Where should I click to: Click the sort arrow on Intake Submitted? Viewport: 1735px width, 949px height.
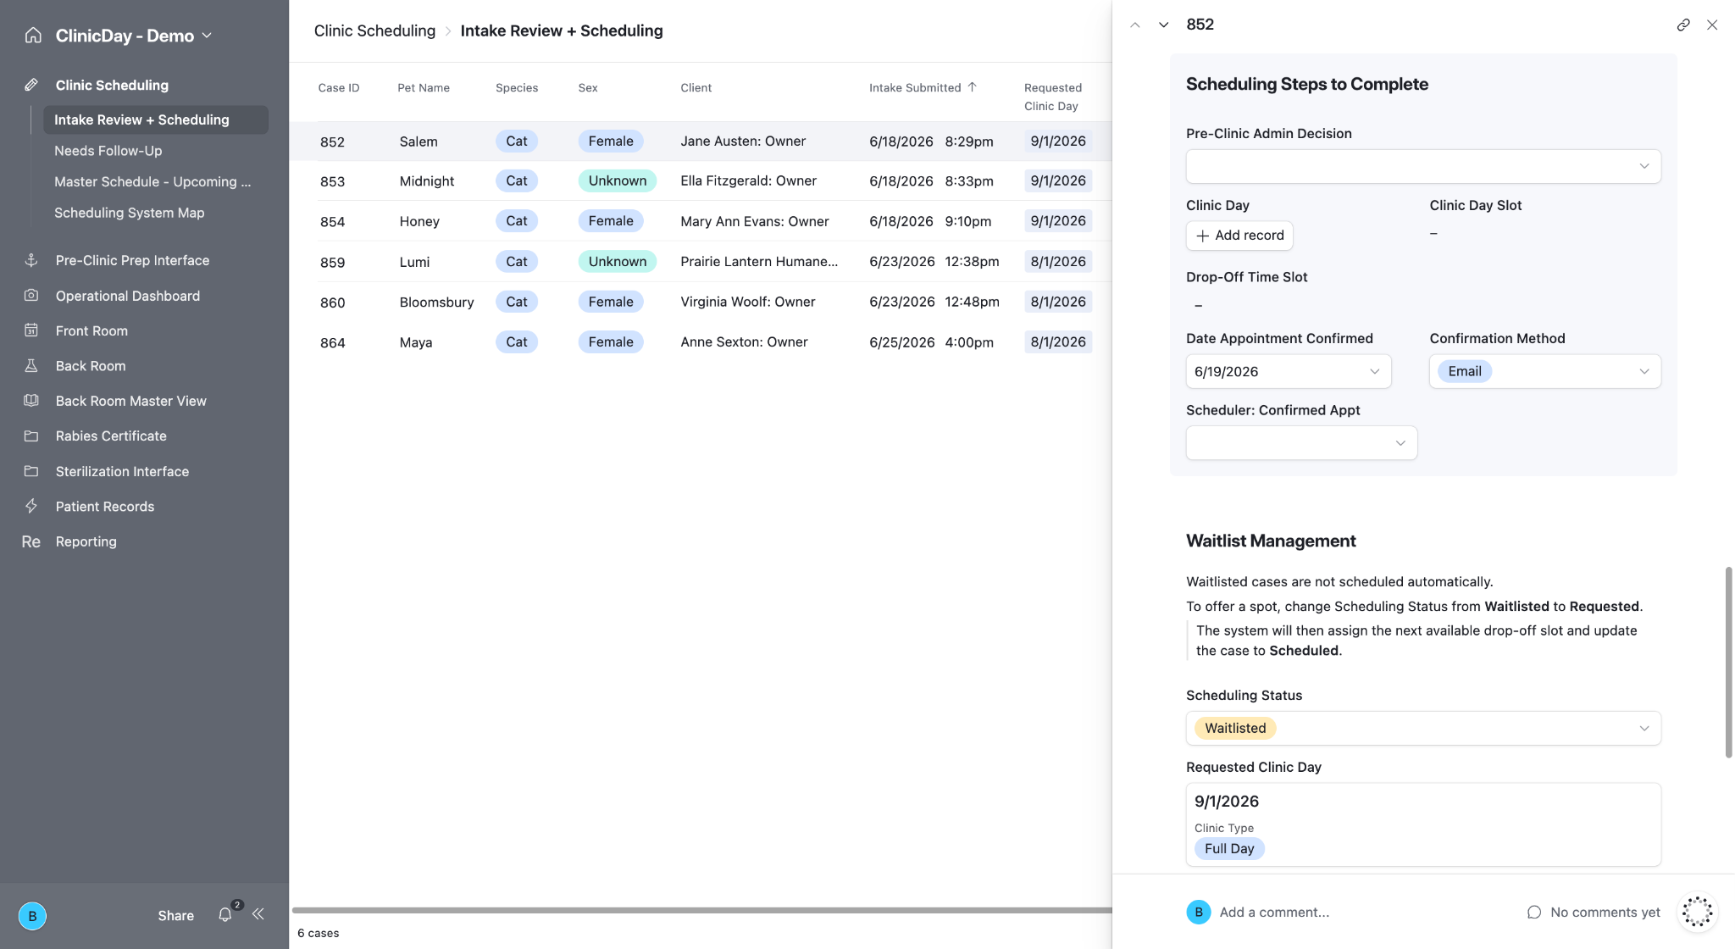tap(973, 87)
